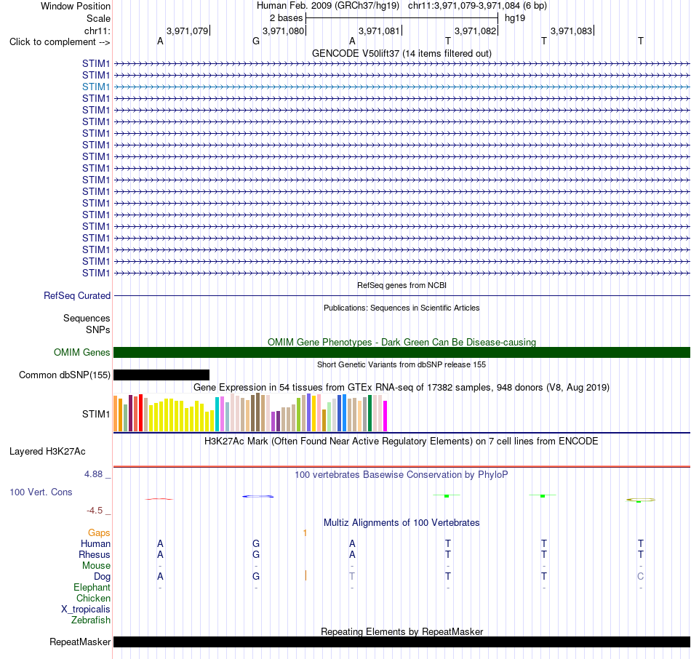The height and width of the screenshot is (659, 691).
Task: Open the 100 Vert. Cons track label
Action: [41, 492]
